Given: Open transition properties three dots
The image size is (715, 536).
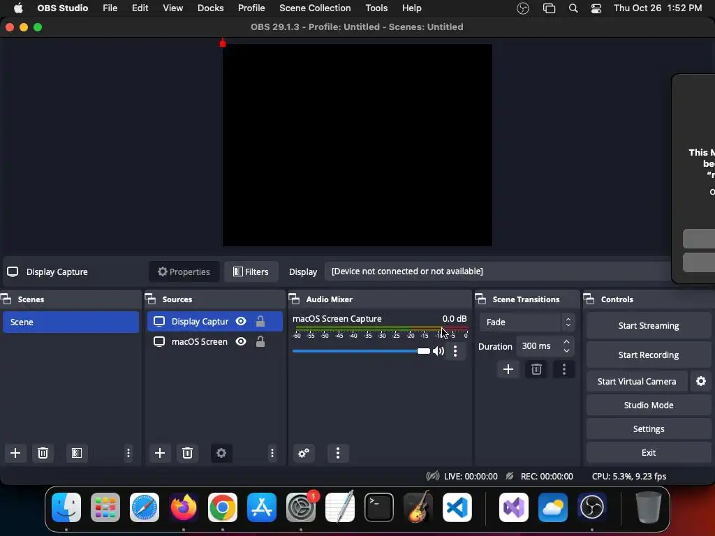Looking at the screenshot, I should (x=564, y=369).
